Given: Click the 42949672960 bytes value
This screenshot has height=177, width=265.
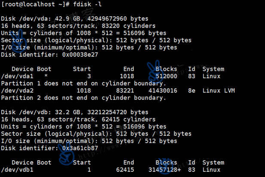Looking at the screenshot, I should (118, 18).
